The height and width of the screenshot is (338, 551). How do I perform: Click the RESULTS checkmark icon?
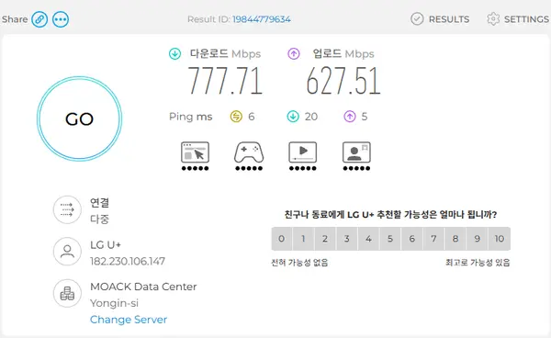417,19
